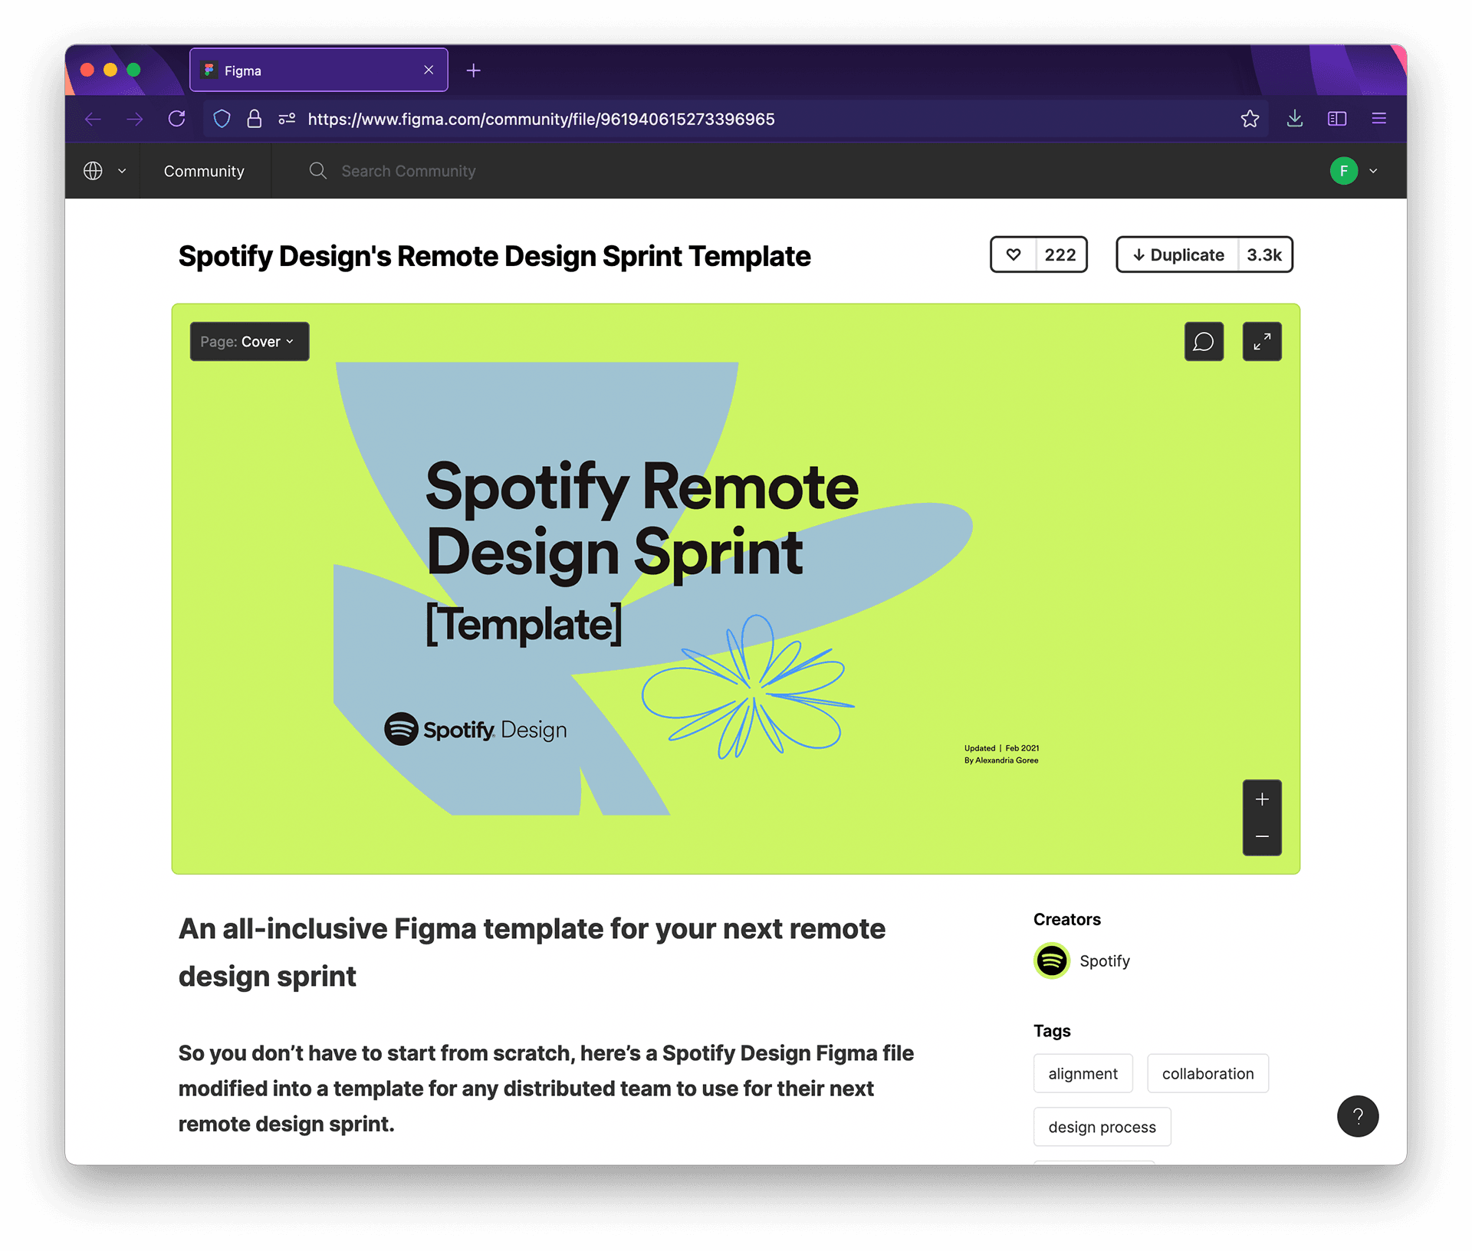The width and height of the screenshot is (1472, 1251).
Task: Open the browser downloads panel
Action: click(x=1295, y=119)
